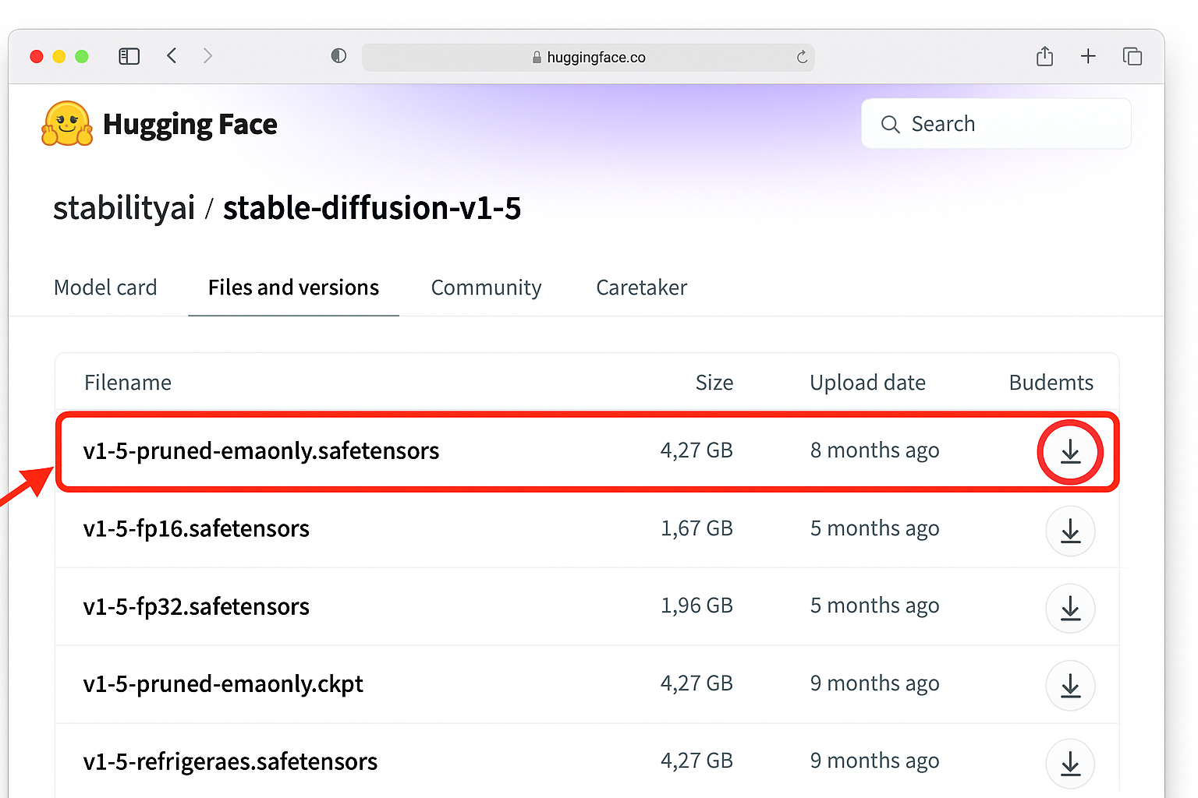Download the v1-5-fp16.safetensors file
The image size is (1198, 798).
click(1070, 531)
